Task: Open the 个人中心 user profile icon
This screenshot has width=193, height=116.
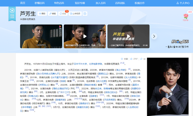Action: pyautogui.click(x=178, y=3)
